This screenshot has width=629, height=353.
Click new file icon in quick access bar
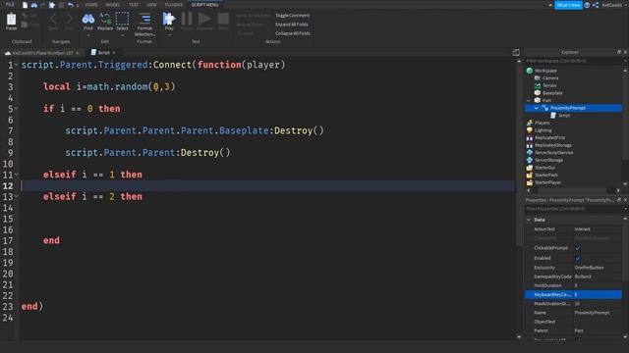point(25,5)
